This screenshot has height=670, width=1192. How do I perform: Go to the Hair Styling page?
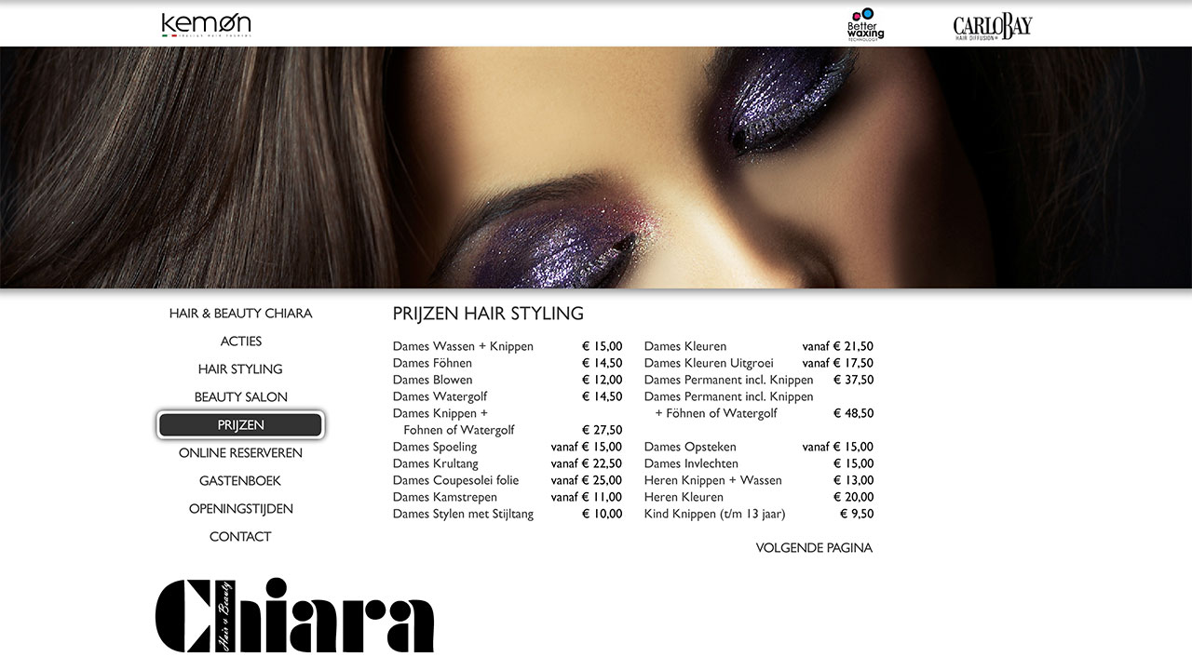coord(240,369)
